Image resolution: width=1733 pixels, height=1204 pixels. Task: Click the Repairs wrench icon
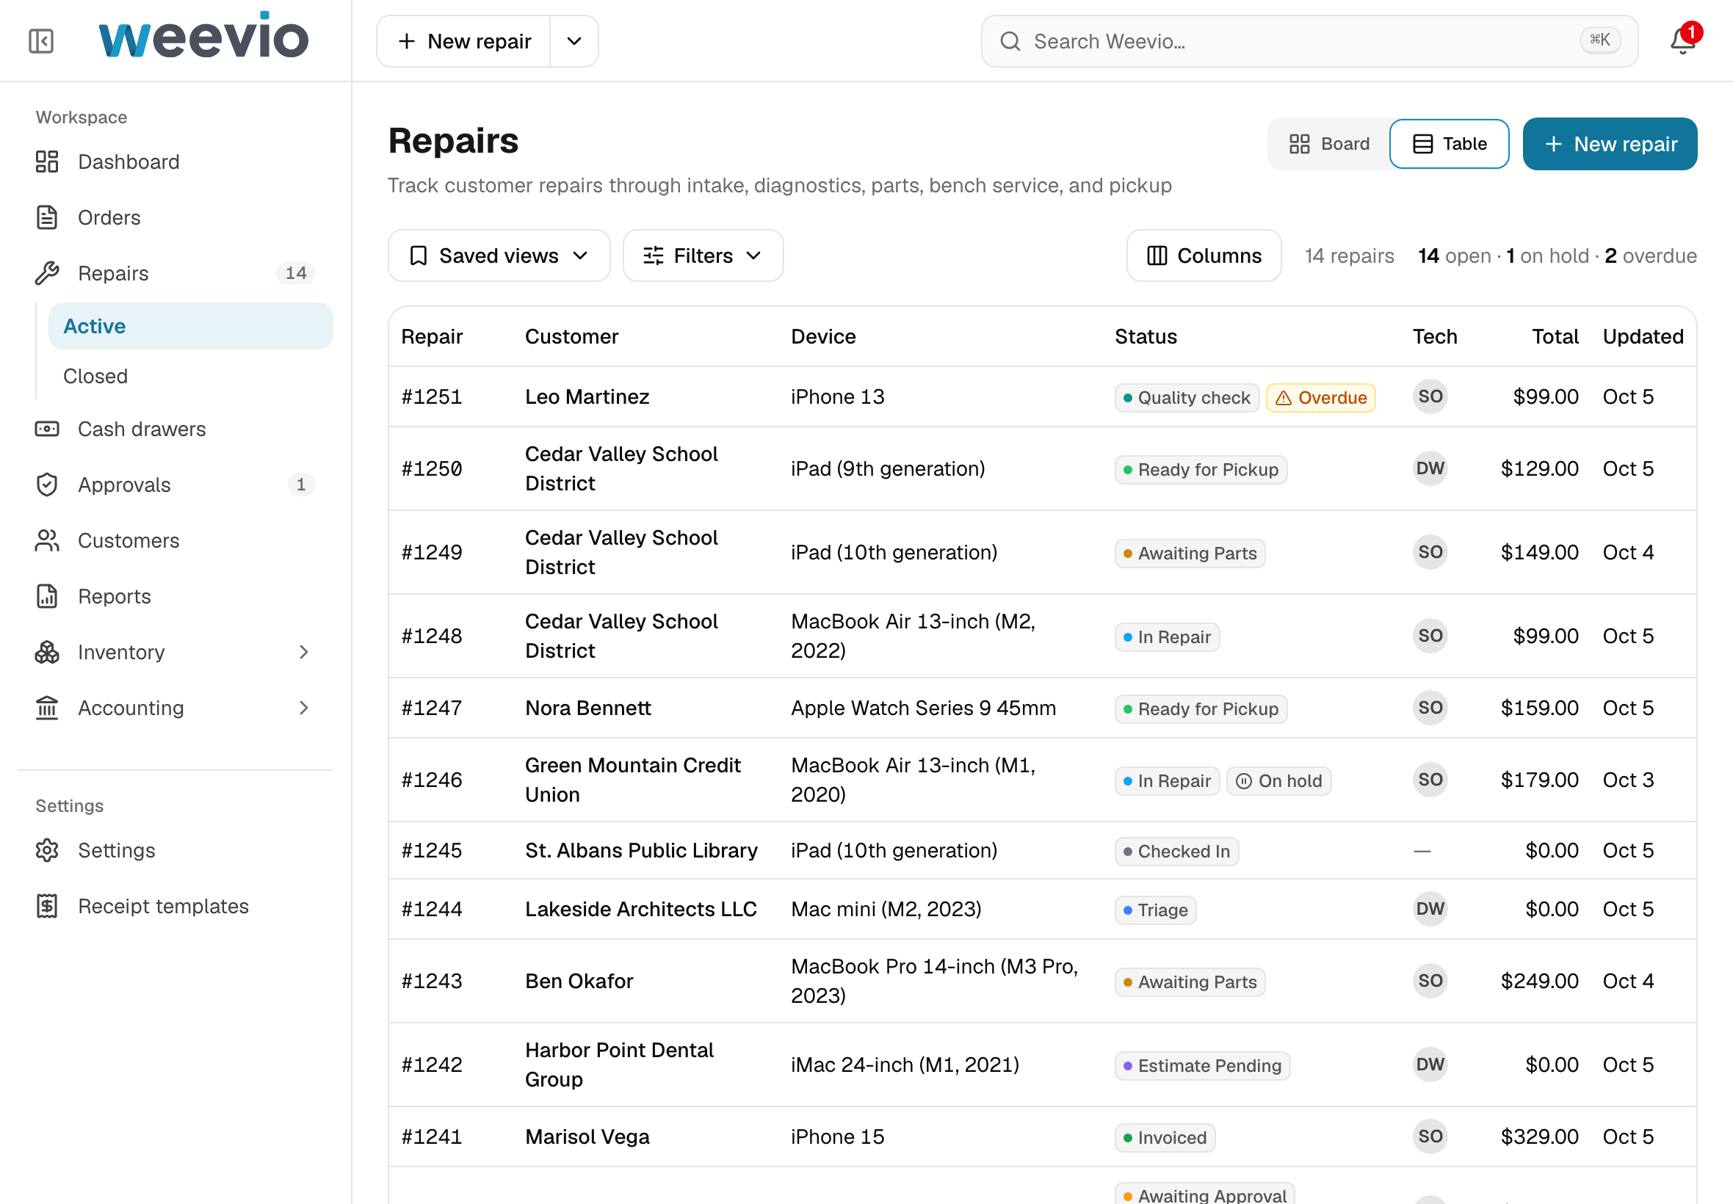click(47, 273)
